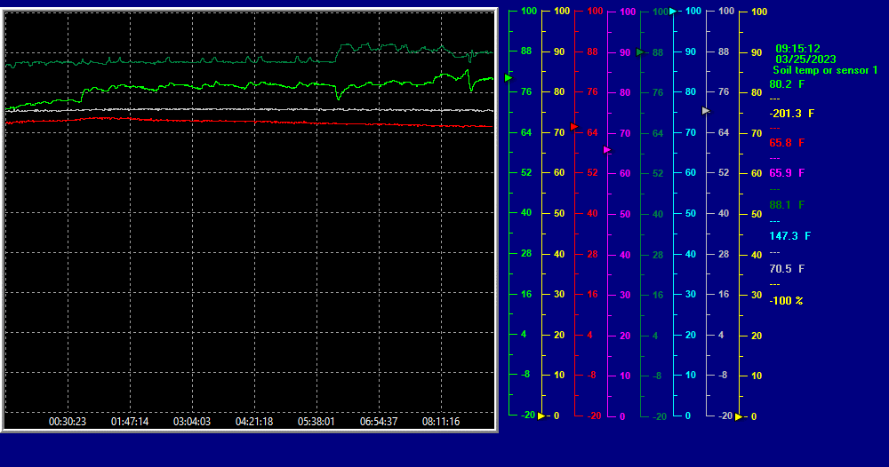889x467 pixels.
Task: Click the bright green scale pointer triangle
Action: point(508,77)
